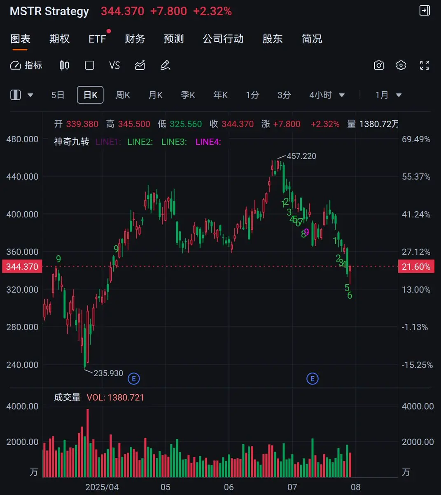Click the header +7.800 change value
441x495 pixels.
click(x=168, y=11)
